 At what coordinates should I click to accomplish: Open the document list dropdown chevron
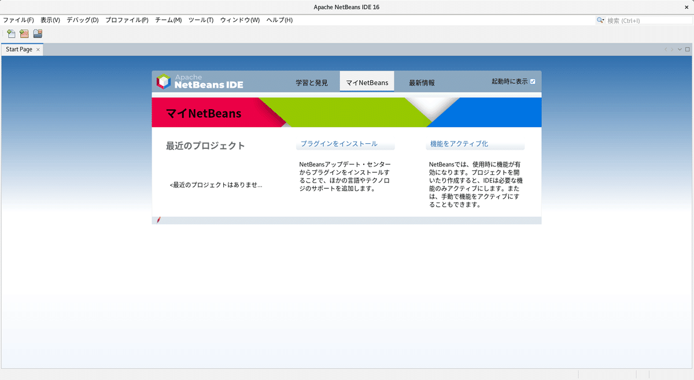(x=680, y=50)
